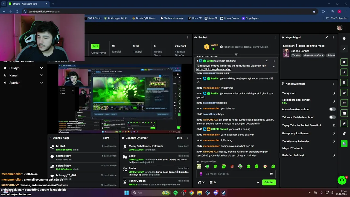Screen dimensions: 350x197
Task: Open chat settings gear next to Gönder
Action: (x=258, y=182)
